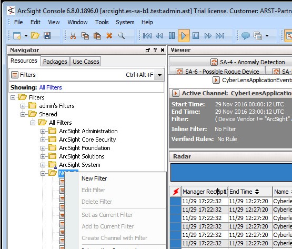
Task: Sort by End Time column
Action: pos(250,192)
